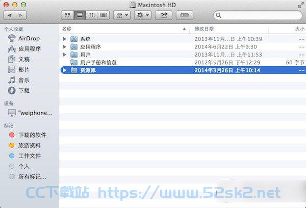The image size is (306, 208).
Task: Select the weiphone device in the sidebar
Action: (x=30, y=113)
